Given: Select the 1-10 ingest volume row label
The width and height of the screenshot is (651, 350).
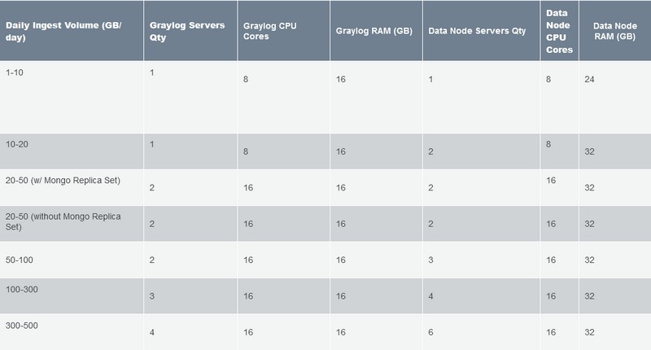Looking at the screenshot, I should [16, 72].
